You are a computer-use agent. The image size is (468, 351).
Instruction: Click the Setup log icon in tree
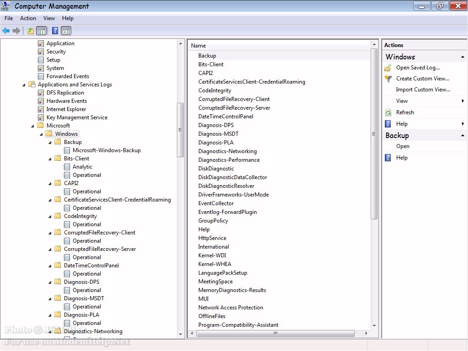point(41,60)
